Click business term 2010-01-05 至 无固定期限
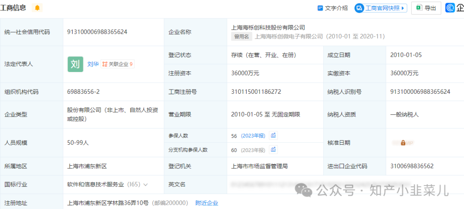Screen dimensions: 464x209 click(266, 115)
